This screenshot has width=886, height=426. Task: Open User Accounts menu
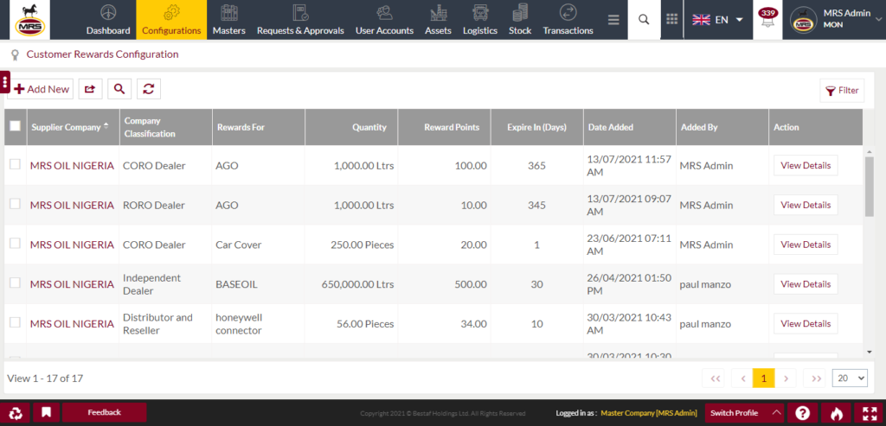tap(384, 20)
